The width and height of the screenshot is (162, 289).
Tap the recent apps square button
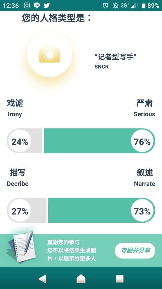point(120,279)
